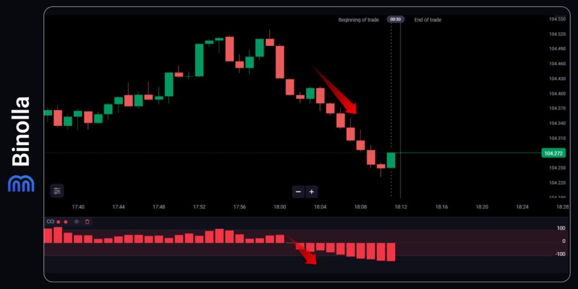Click the 18:08 time axis label
Image resolution: width=578 pixels, height=289 pixels.
pyautogui.click(x=361, y=207)
